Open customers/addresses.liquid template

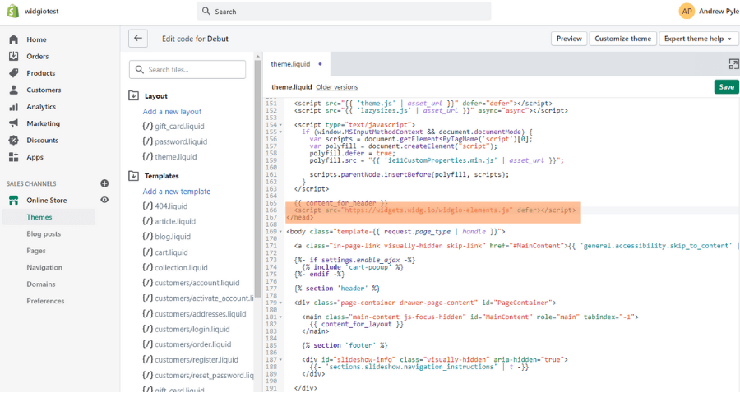194,314
